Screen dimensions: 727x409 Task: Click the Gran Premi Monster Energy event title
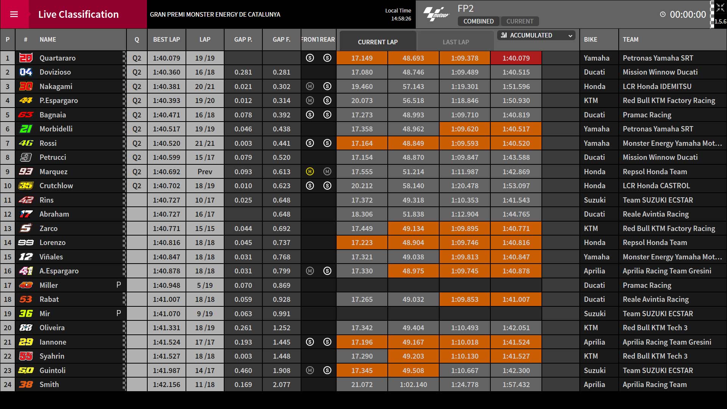215,14
